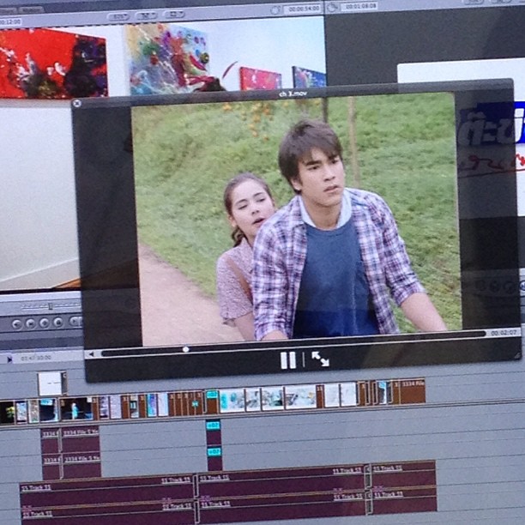Viewport: 525px width, 525px height.
Task: Click the Viewer timecode ending 00:12:00 at top left
Action: click(x=10, y=22)
